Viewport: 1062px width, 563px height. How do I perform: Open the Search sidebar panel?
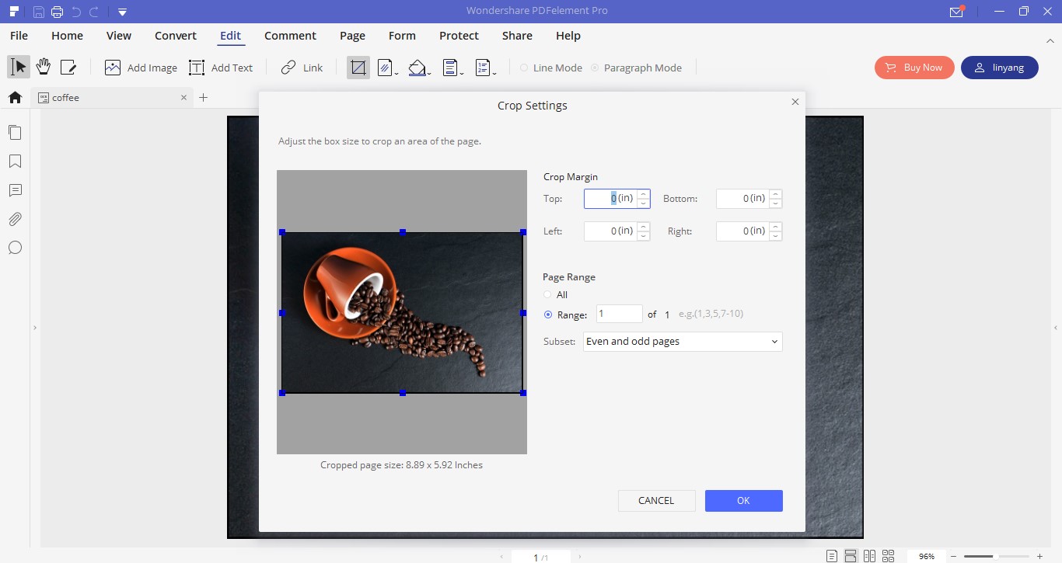(15, 248)
